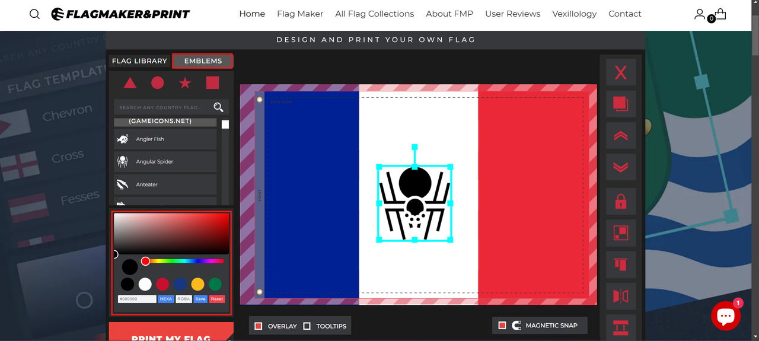
Task: Click the emblem list scrollbar handle
Action: 225,125
